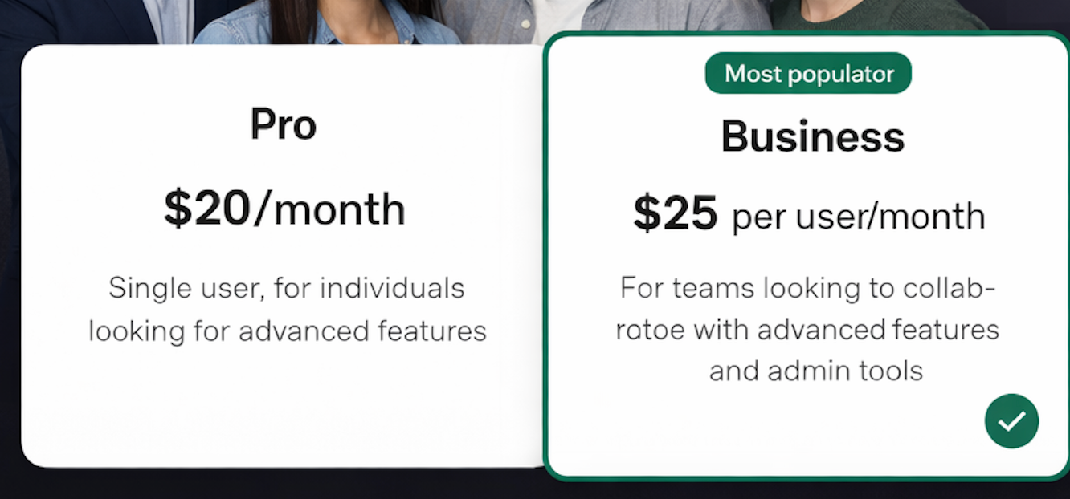1070x499 pixels.
Task: Click the "rotoe with advanced features" line
Action: click(807, 329)
